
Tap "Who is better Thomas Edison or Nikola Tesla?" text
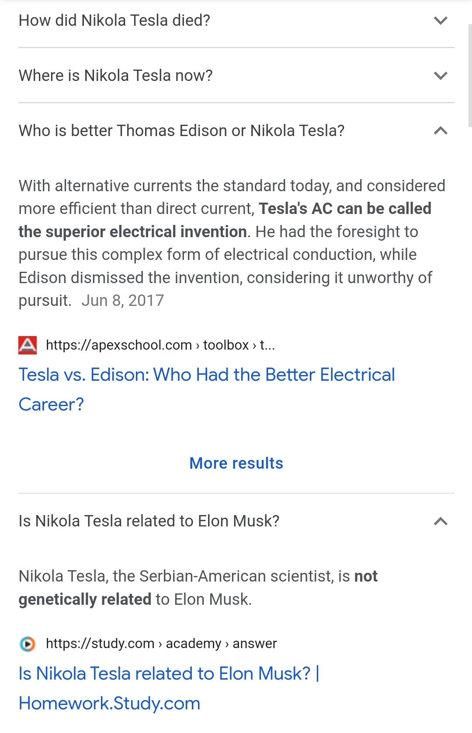pyautogui.click(x=181, y=131)
